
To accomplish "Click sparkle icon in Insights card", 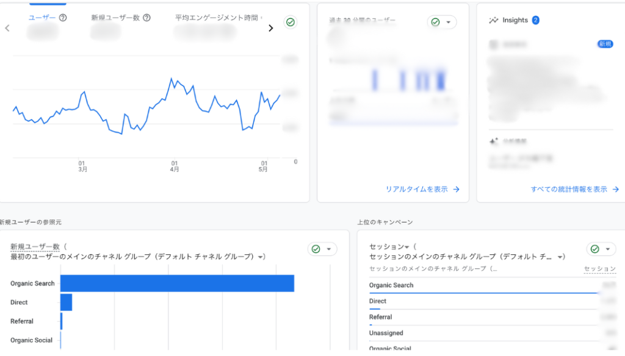I will [x=493, y=141].
